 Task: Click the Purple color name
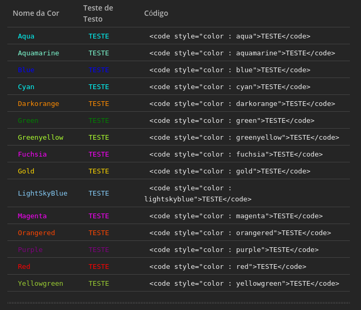(x=30, y=250)
